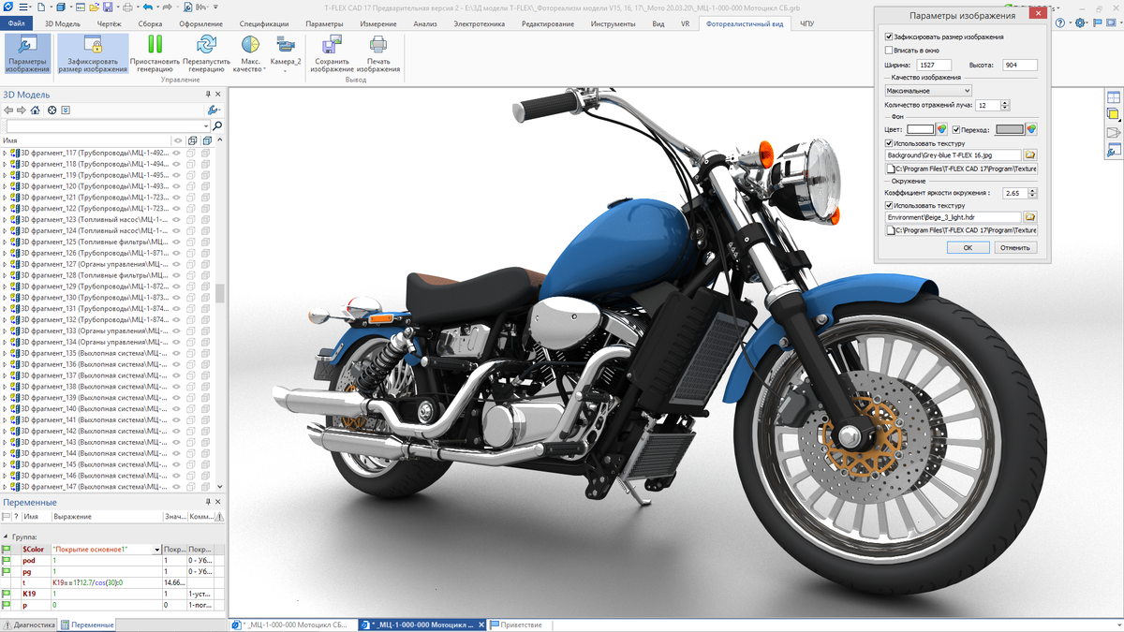
Task: Click the Save icon in quick access toolbar
Action: (109, 7)
